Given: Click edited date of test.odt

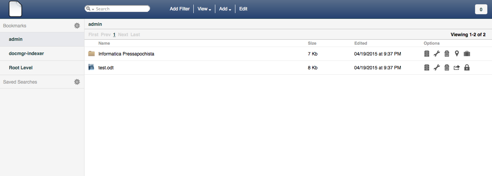Looking at the screenshot, I should tap(377, 68).
